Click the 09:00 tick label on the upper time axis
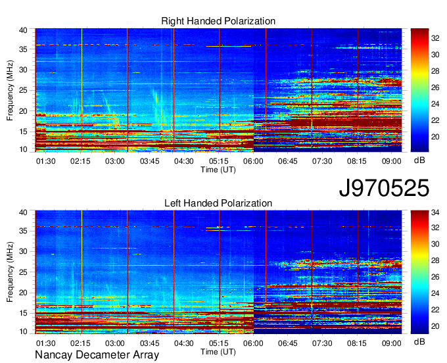The height and width of the screenshot is (363, 447). (x=391, y=161)
